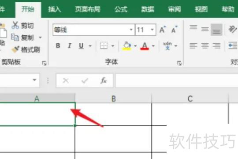The width and height of the screenshot is (238, 159).
Task: Open the View (视图) tab
Action: 201,9
